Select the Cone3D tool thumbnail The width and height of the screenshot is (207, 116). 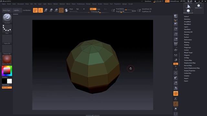(188, 6)
